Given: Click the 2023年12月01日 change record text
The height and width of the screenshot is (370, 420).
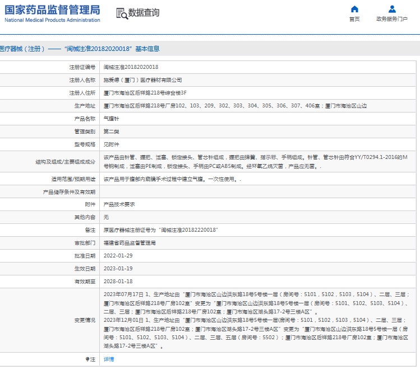Looking at the screenshot, I should click(x=256, y=333).
